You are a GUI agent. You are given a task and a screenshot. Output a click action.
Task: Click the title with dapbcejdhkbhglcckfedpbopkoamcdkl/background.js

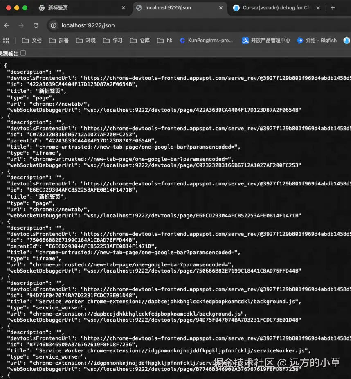(154, 301)
